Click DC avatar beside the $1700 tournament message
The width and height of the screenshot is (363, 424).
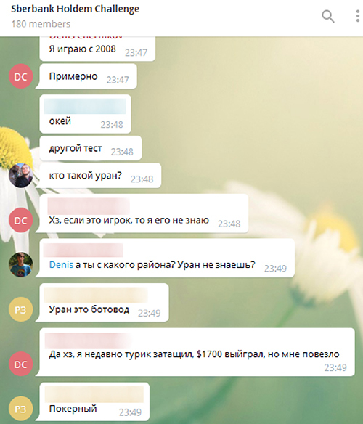21,364
